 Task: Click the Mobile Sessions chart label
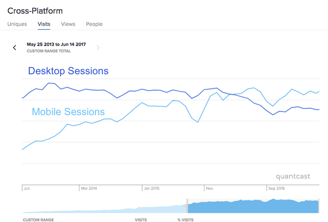(x=68, y=112)
